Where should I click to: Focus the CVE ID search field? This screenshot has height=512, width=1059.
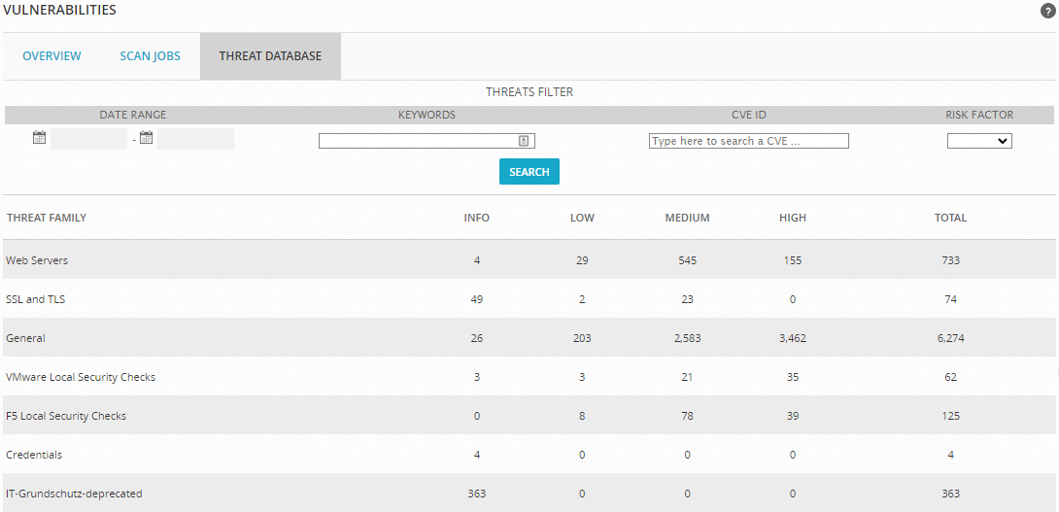coord(748,141)
